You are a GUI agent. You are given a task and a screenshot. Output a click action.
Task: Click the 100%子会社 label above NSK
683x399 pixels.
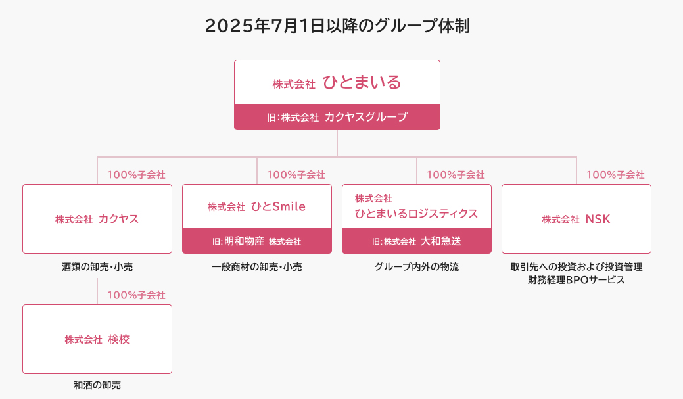615,175
